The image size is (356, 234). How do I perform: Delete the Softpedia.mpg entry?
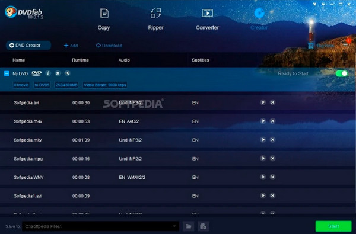click(273, 158)
